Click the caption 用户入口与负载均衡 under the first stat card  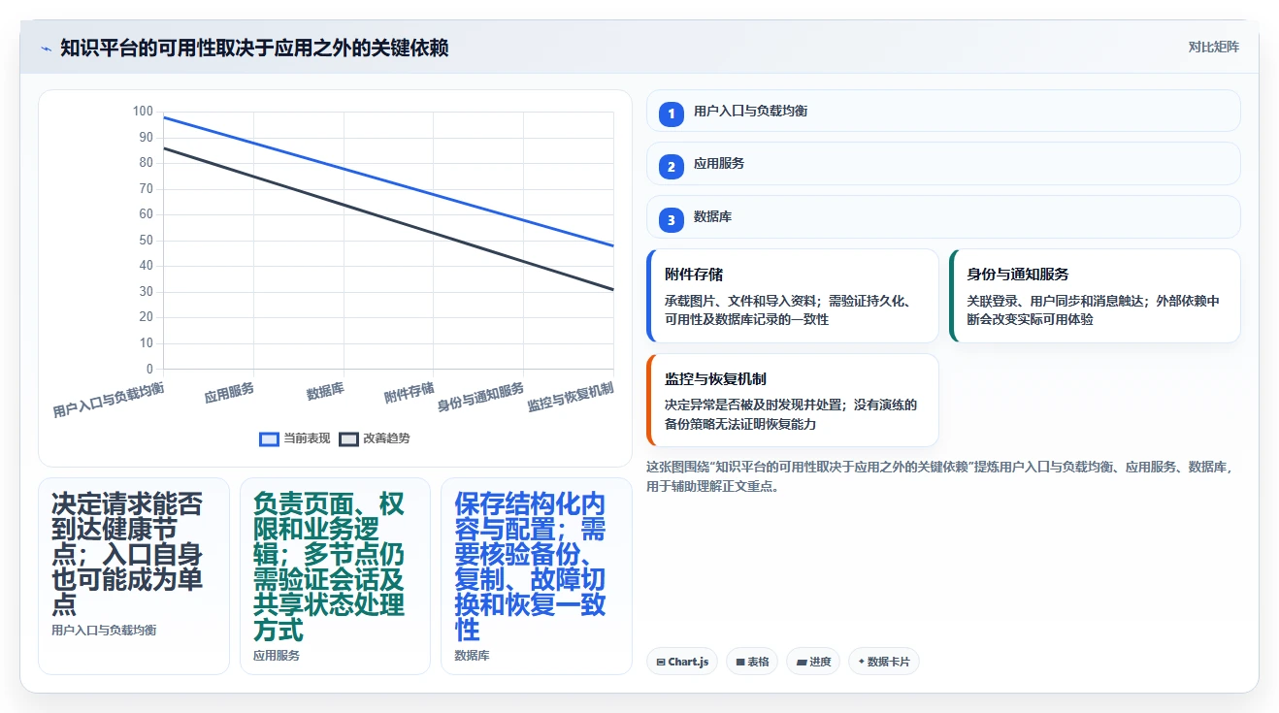click(x=104, y=630)
